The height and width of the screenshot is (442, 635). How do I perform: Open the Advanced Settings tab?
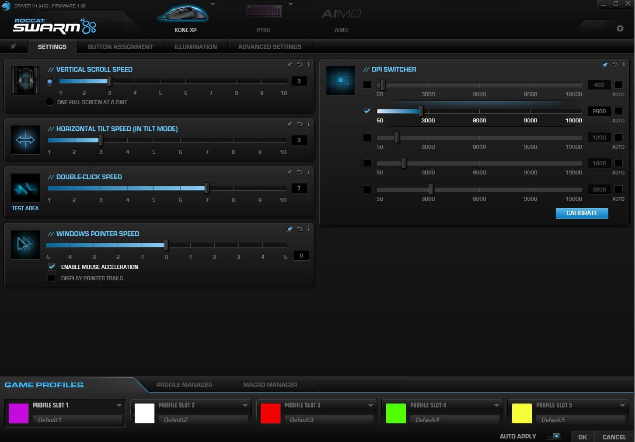click(x=269, y=47)
